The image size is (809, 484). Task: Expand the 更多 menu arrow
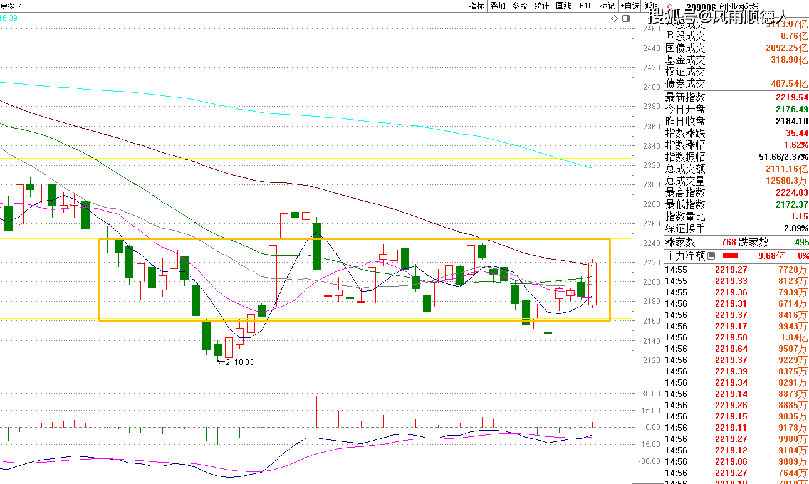[19, 5]
